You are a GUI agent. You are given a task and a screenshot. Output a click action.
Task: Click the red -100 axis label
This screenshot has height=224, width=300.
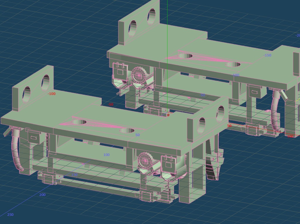coord(52,94)
